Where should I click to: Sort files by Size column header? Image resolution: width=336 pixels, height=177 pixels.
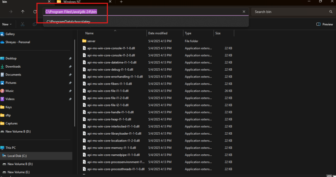(x=218, y=33)
